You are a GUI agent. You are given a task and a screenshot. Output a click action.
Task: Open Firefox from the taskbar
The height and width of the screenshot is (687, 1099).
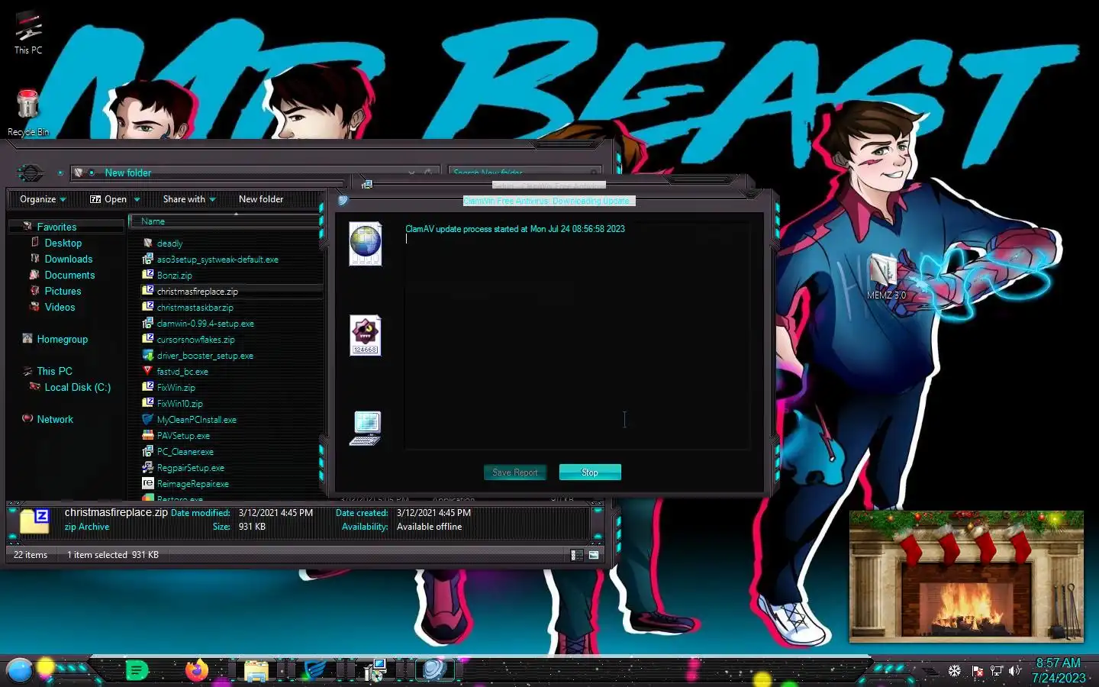pos(197,670)
